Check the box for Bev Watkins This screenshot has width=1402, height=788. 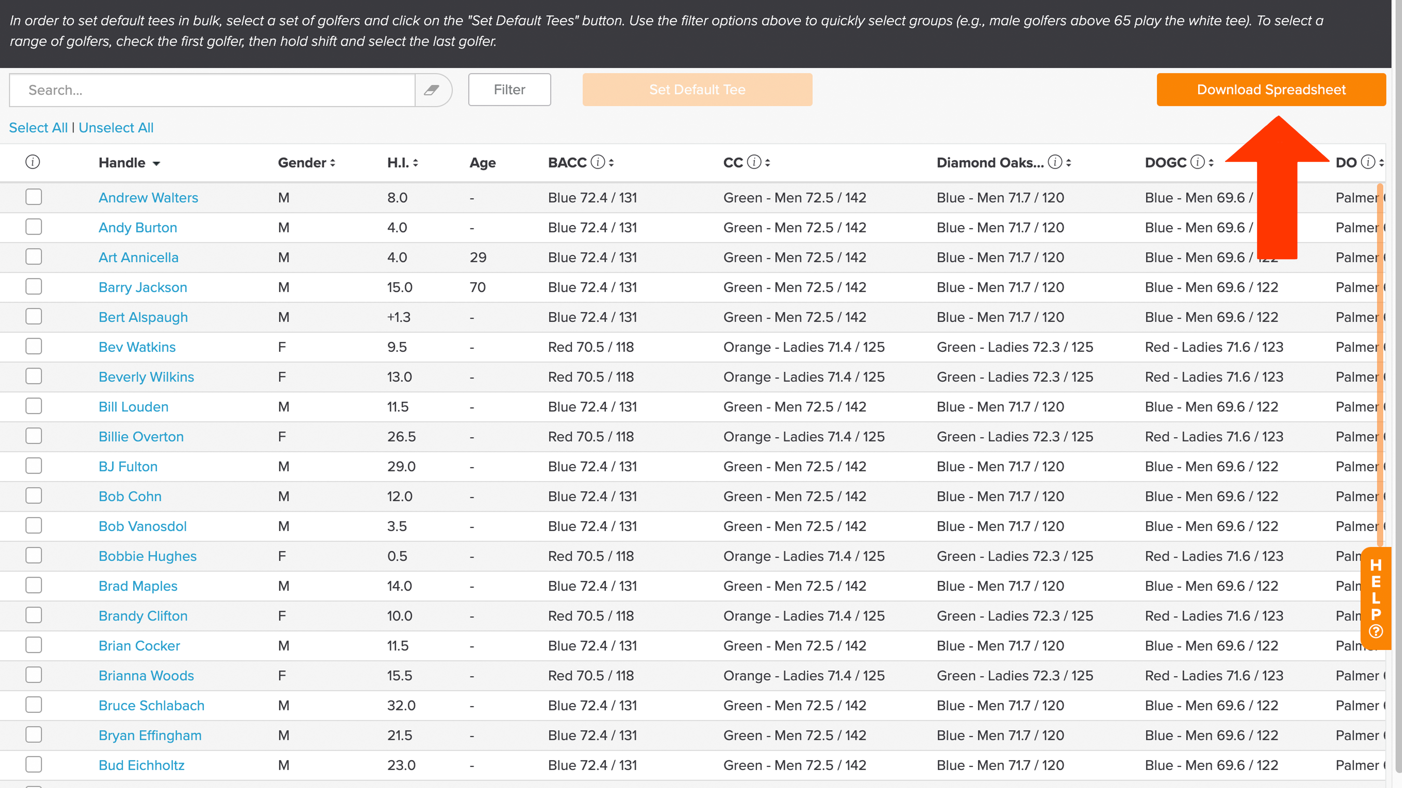coord(34,346)
